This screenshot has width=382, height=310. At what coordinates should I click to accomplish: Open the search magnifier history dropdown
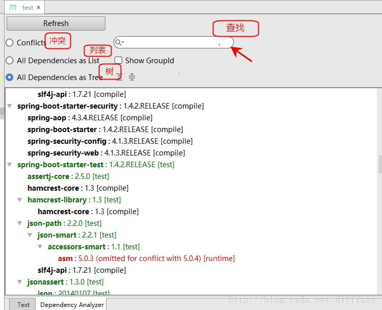click(x=119, y=42)
